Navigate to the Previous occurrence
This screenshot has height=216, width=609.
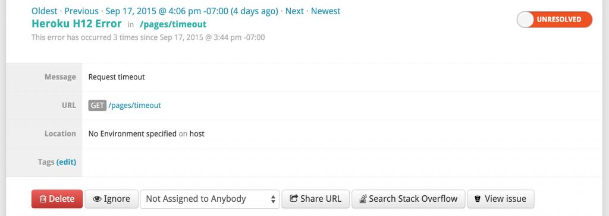coord(81,11)
